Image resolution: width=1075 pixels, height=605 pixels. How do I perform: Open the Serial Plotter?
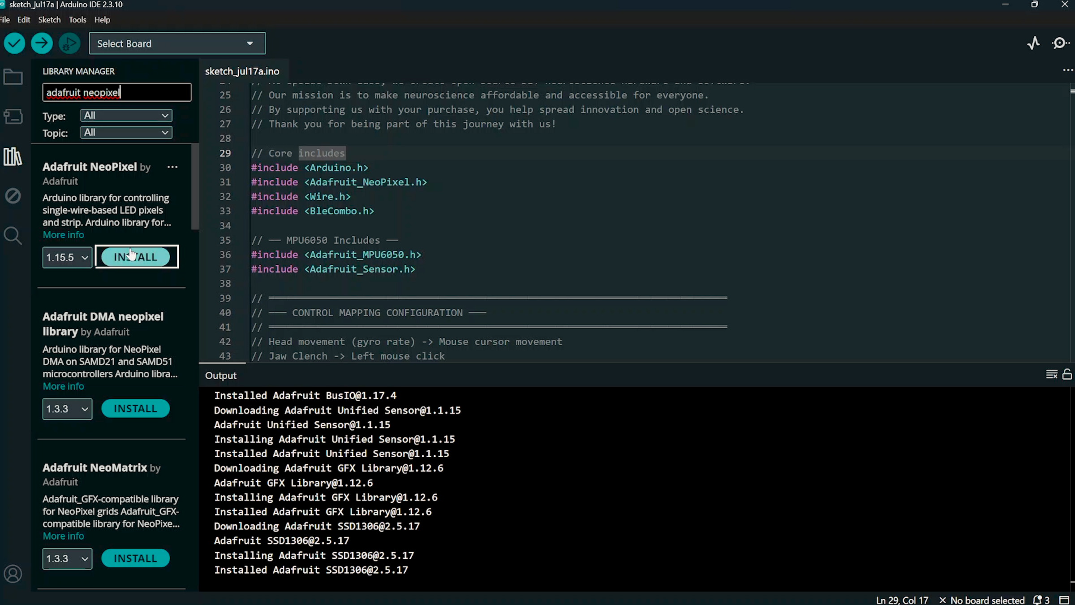tap(1033, 43)
